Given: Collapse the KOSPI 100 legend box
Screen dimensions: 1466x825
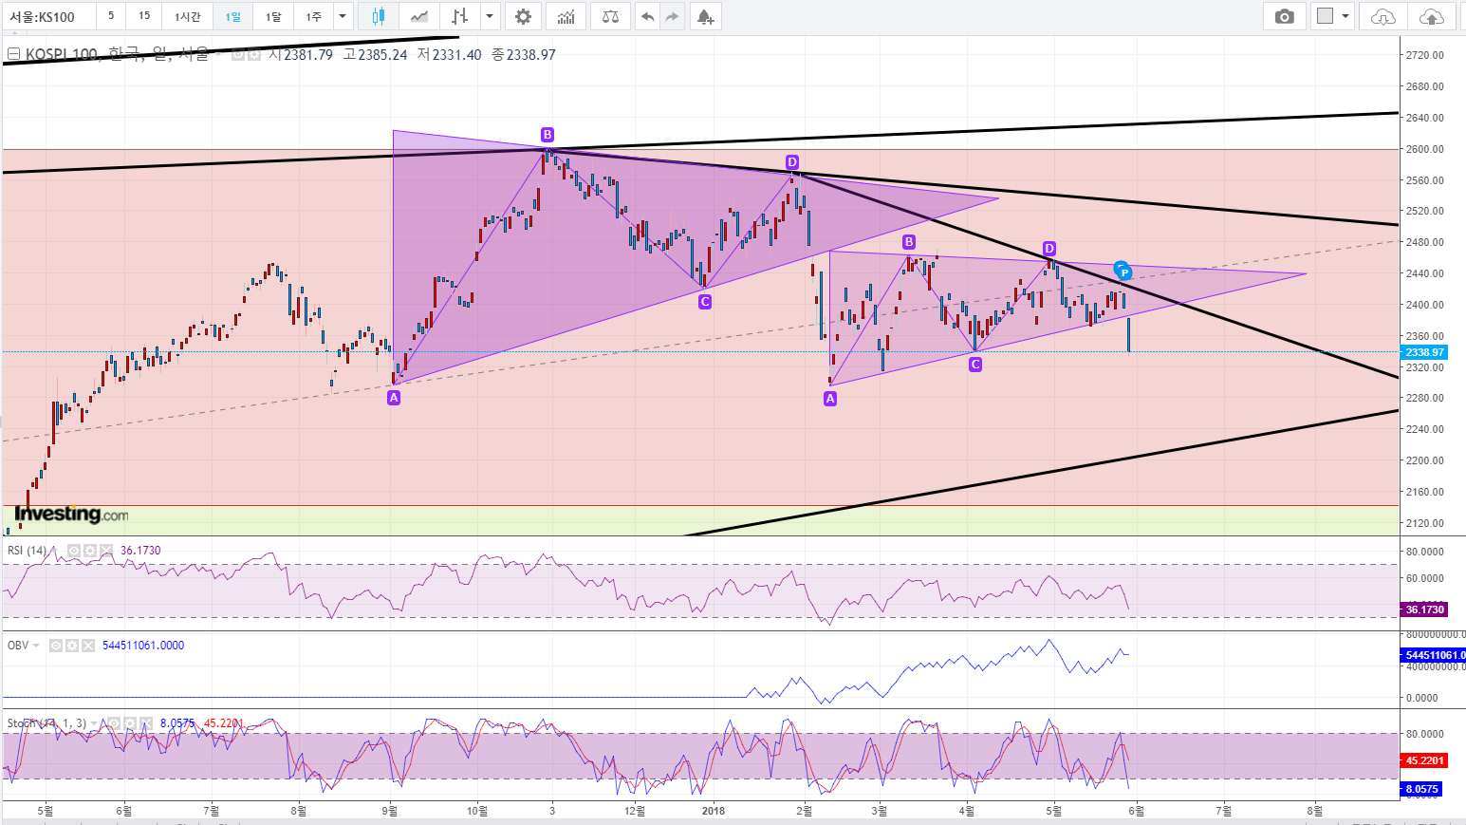Looking at the screenshot, I should (13, 55).
